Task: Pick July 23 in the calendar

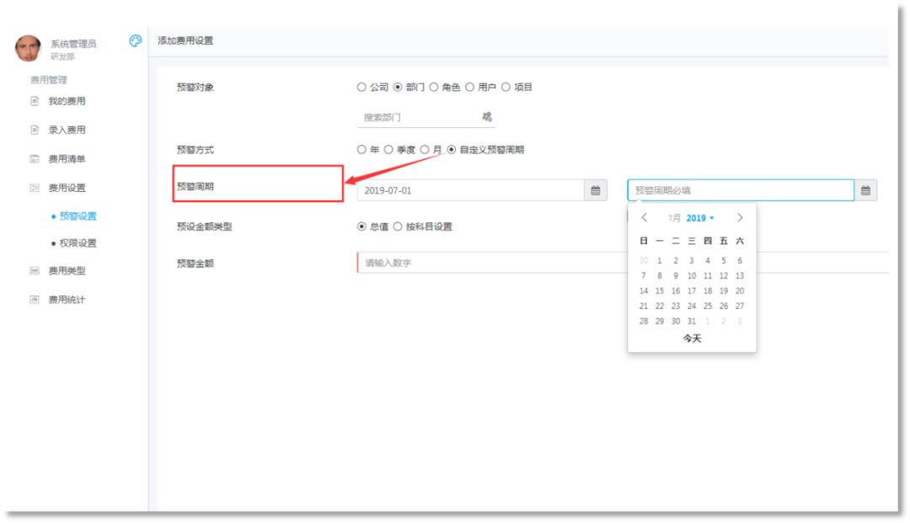Action: tap(676, 306)
